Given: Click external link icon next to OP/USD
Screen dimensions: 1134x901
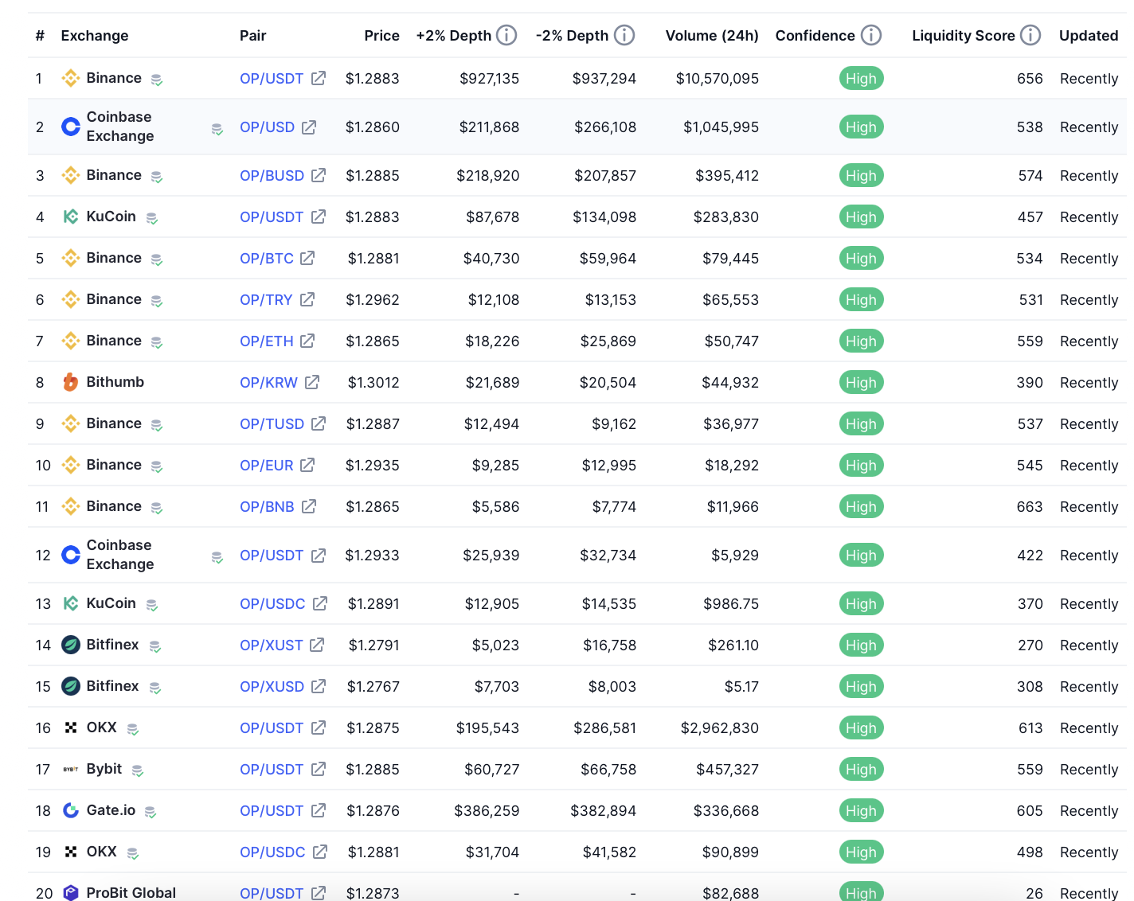Looking at the screenshot, I should tap(309, 127).
